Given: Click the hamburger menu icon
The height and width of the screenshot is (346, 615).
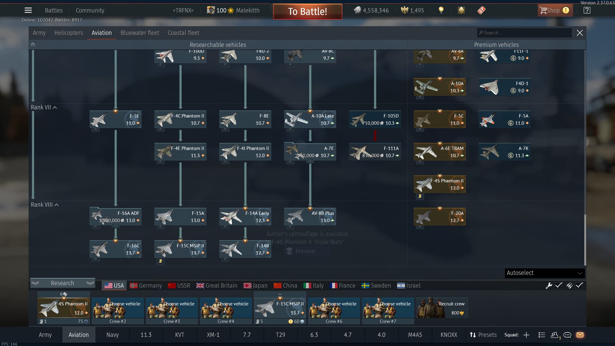Looking at the screenshot, I should (28, 10).
